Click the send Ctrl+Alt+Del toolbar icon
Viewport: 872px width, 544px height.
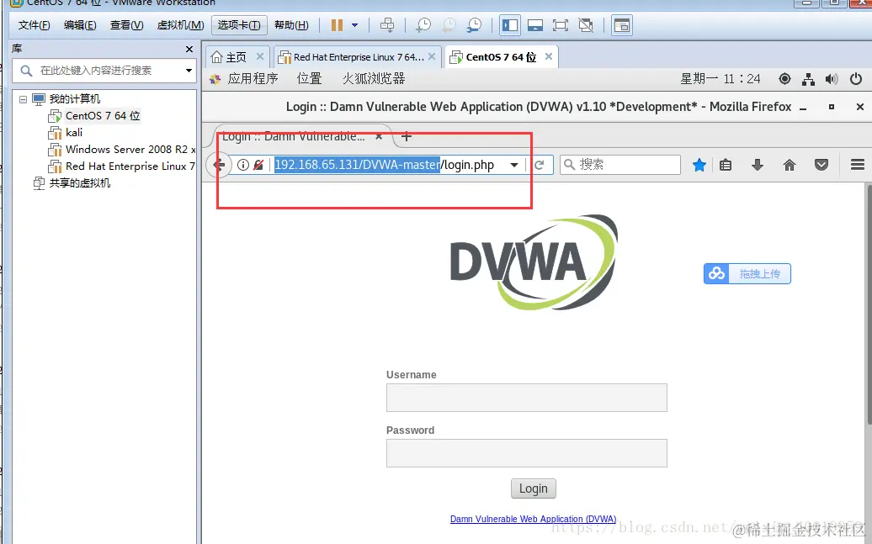point(387,25)
